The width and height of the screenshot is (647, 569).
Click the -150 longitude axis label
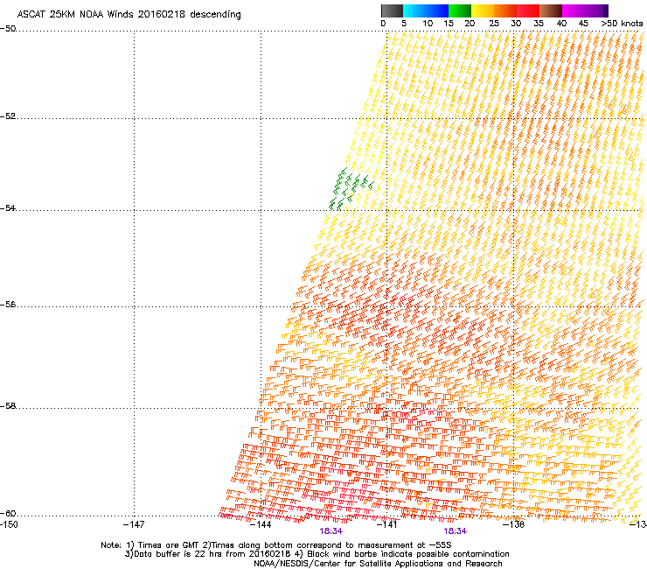coord(10,524)
